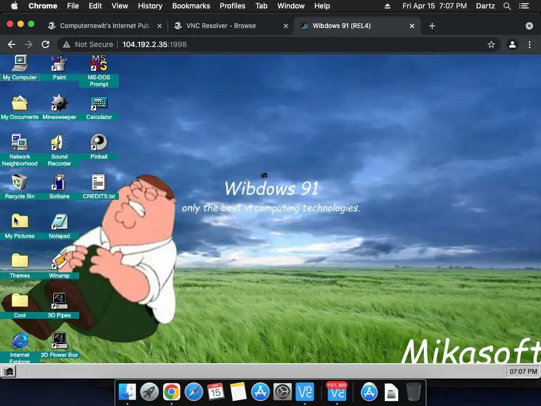Reload the current page
Viewport: 541px width, 406px height.
[45, 44]
